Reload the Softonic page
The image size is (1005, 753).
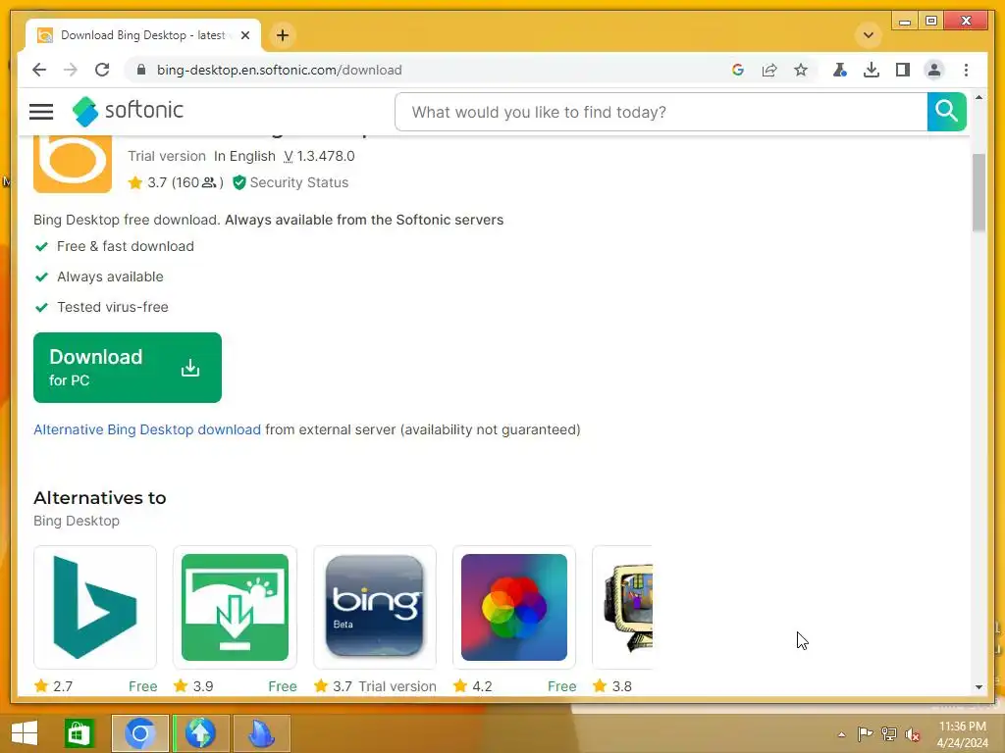[x=102, y=70]
